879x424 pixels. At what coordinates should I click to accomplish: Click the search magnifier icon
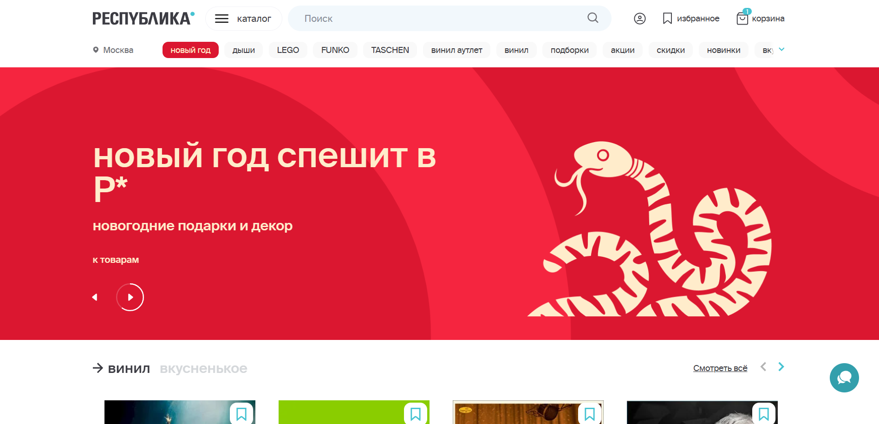pos(593,18)
